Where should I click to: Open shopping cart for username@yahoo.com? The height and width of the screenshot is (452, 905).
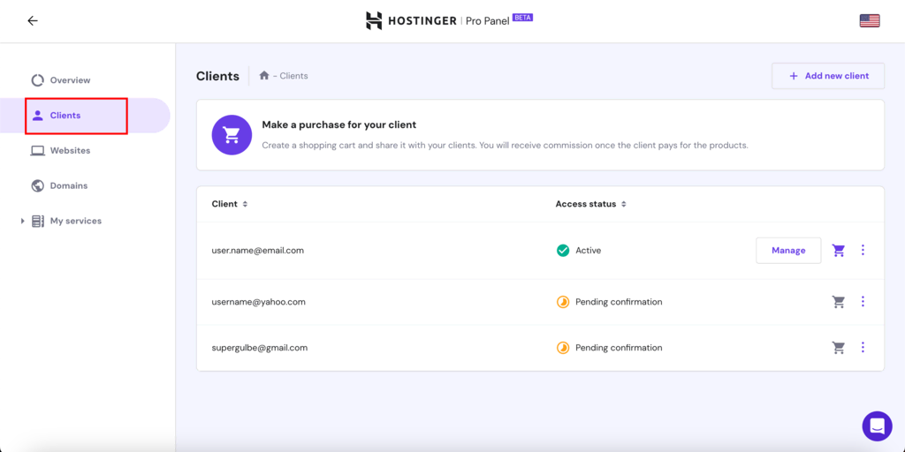[x=839, y=302]
